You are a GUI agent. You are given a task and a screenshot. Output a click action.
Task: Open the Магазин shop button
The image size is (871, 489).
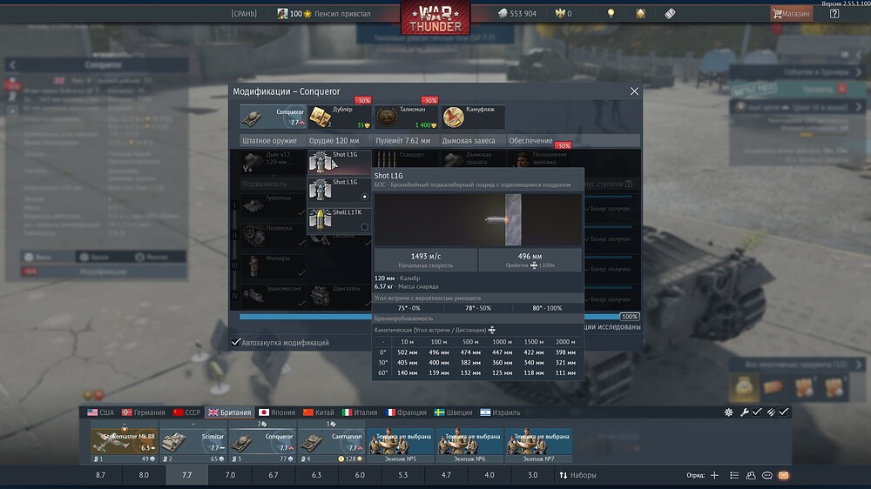[x=791, y=13]
